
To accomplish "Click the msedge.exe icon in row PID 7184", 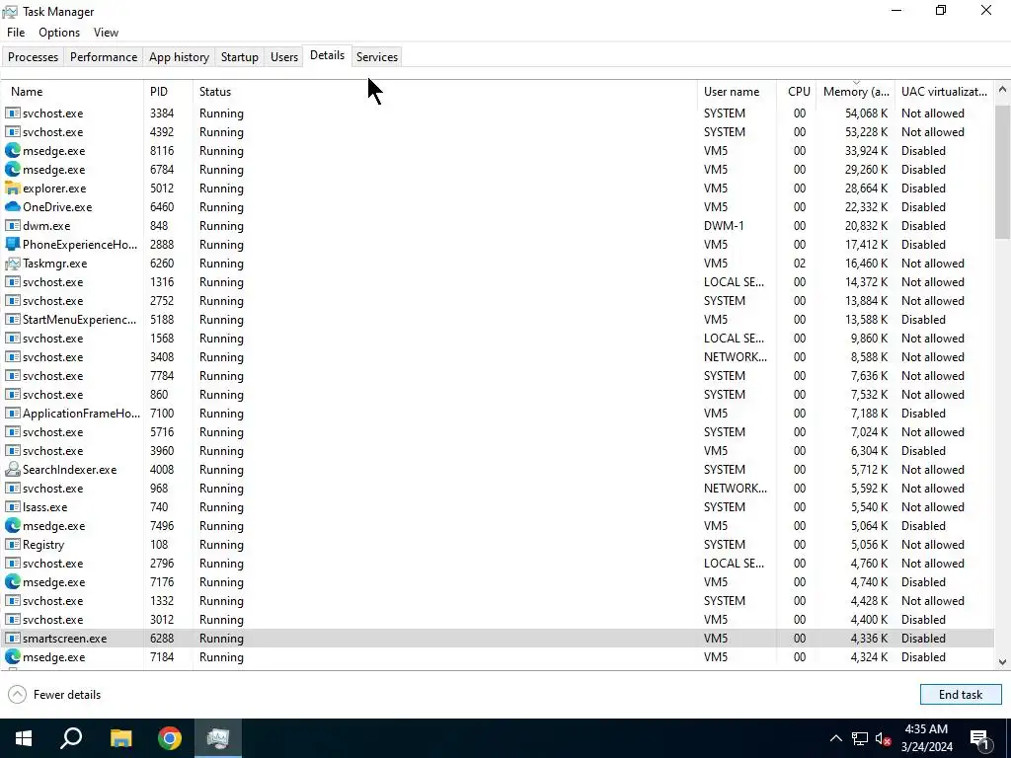I will tap(12, 656).
